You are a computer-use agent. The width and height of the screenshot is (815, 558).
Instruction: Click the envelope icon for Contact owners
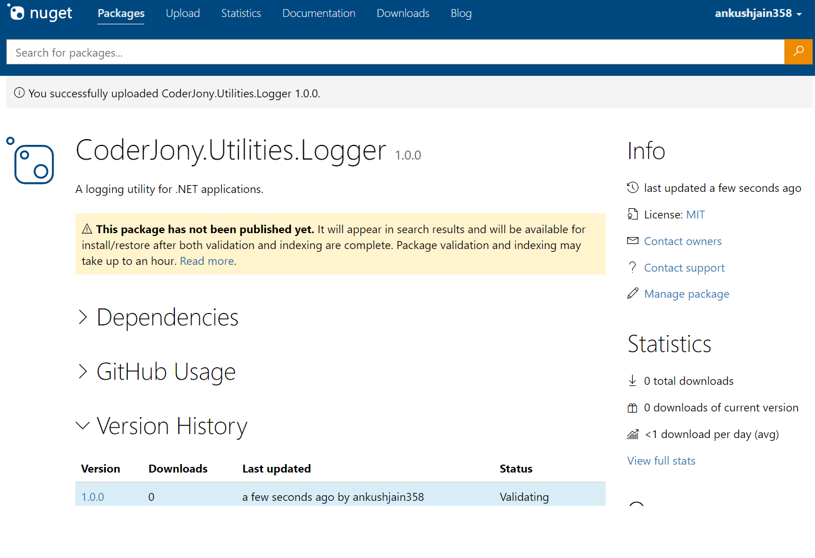[633, 241]
